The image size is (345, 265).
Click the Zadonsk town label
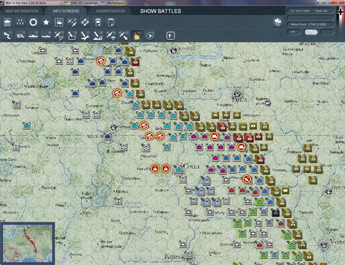(x=306, y=212)
